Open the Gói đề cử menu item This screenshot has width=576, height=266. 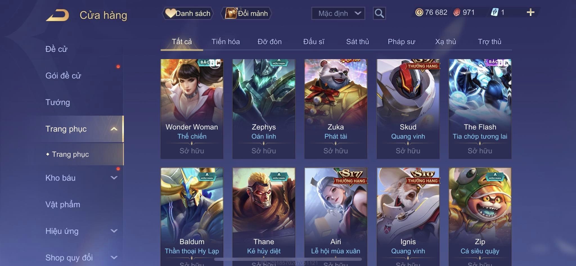pyautogui.click(x=63, y=76)
